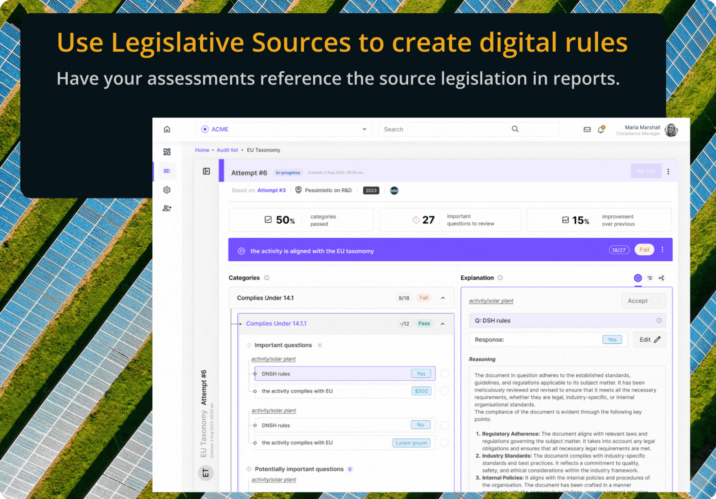Viewport: 716px width, 499px height.
Task: Click the 2023 year tag
Action: coord(371,191)
